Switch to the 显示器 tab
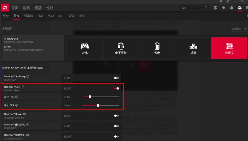The image size is (248, 141). (28, 16)
